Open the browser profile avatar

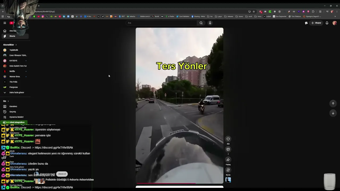332,12
